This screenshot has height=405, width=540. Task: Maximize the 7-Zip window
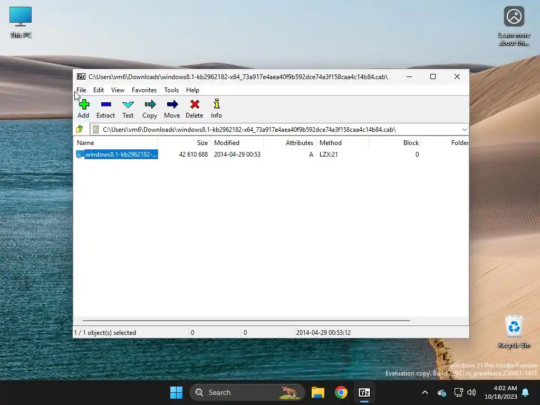[433, 77]
